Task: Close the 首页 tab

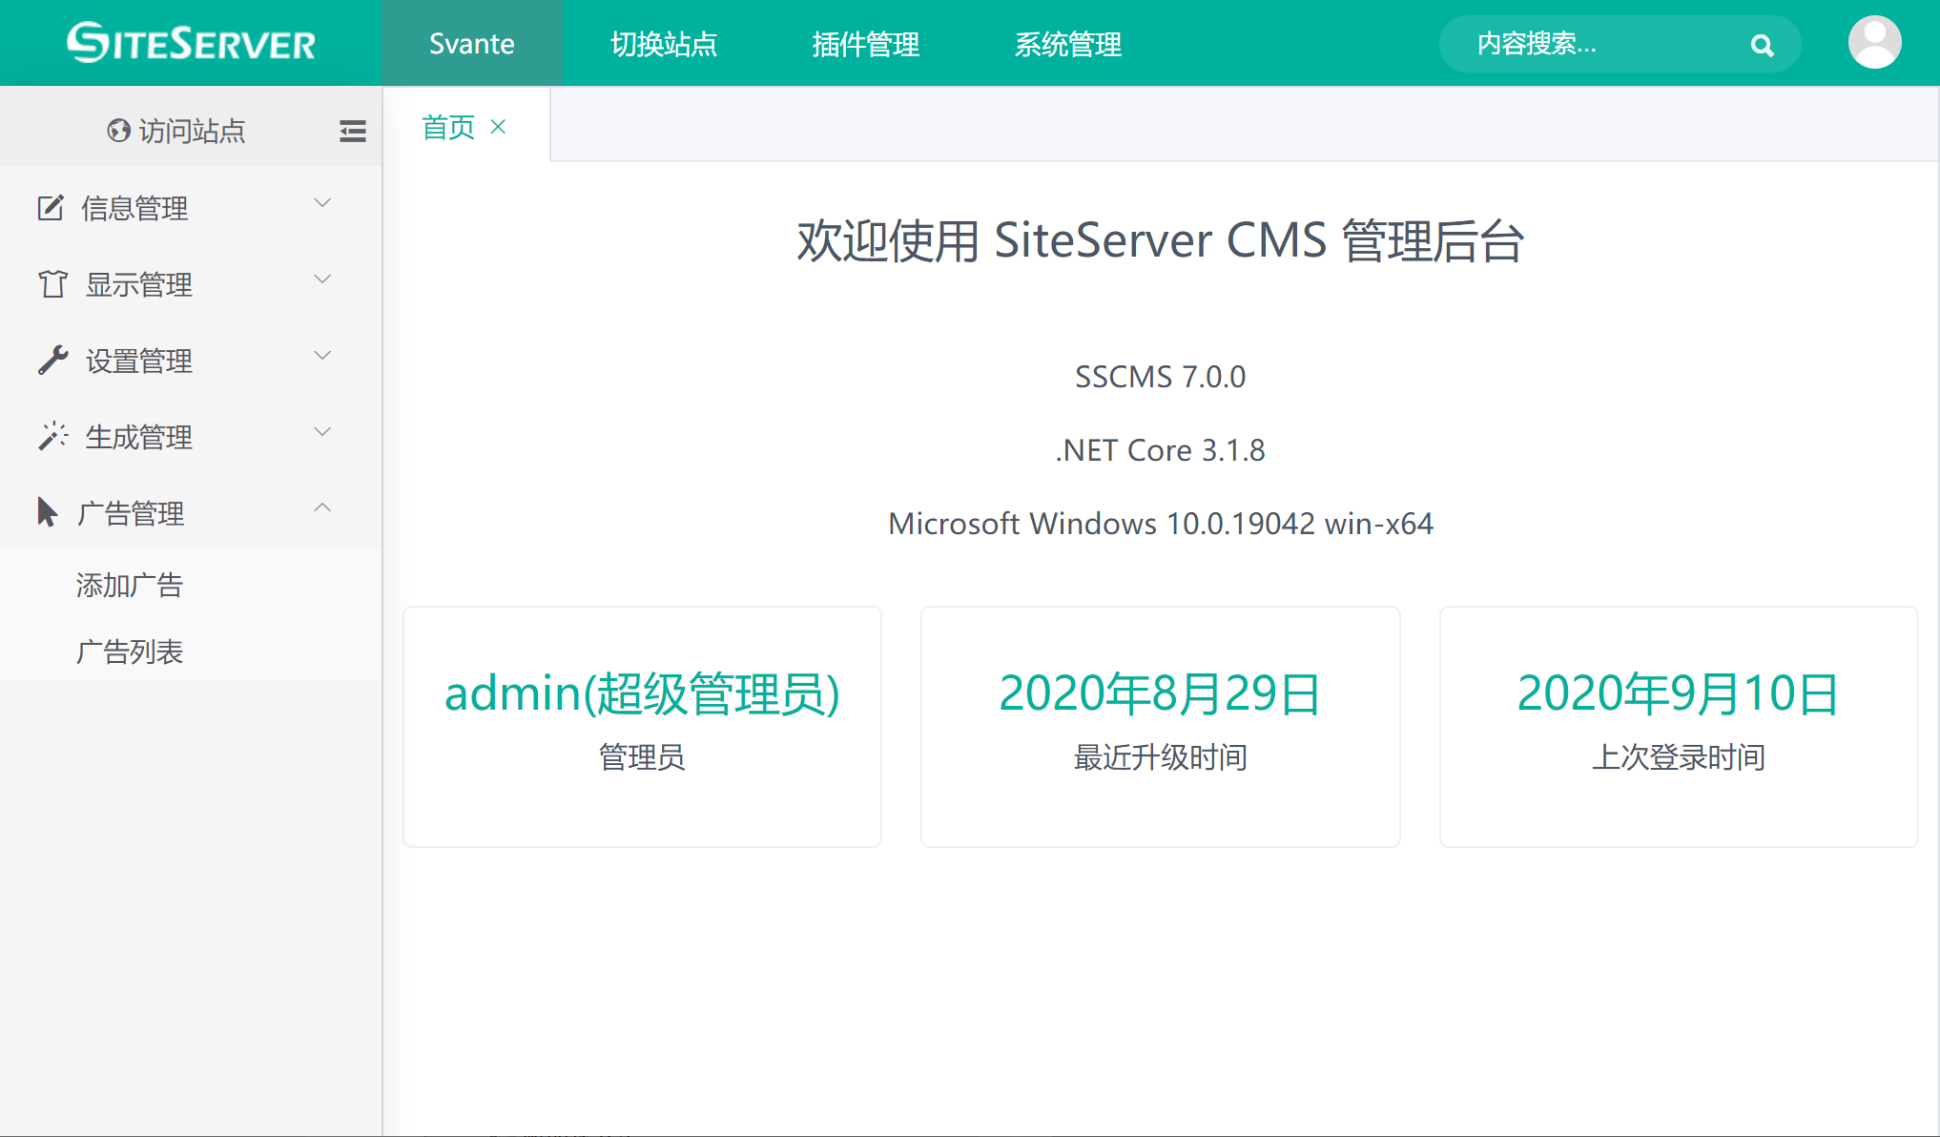Action: coord(498,127)
